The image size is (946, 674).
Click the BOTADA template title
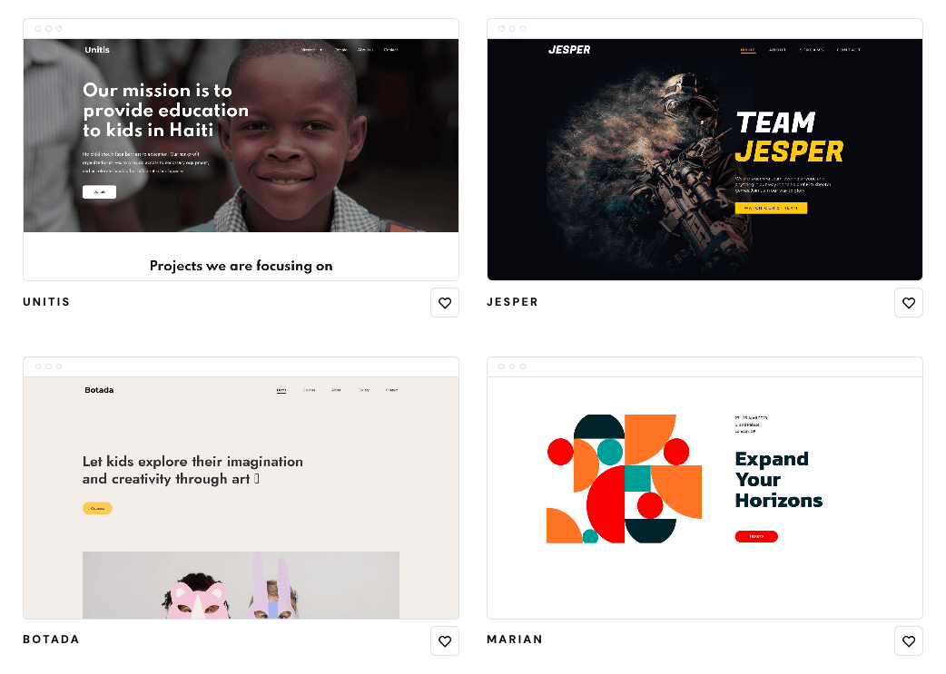pyautogui.click(x=51, y=639)
